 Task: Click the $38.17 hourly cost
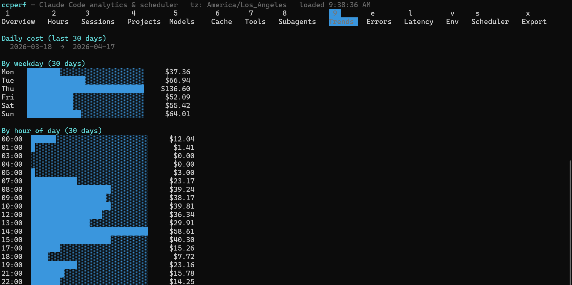click(x=182, y=198)
